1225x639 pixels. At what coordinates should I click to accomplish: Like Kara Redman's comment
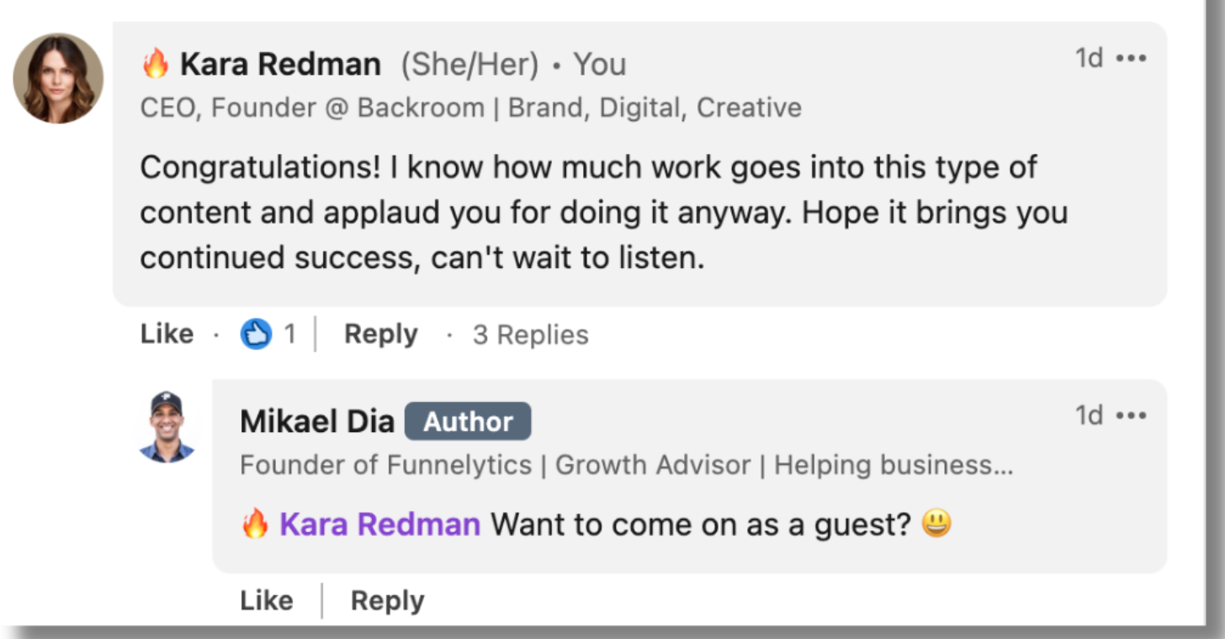point(167,335)
